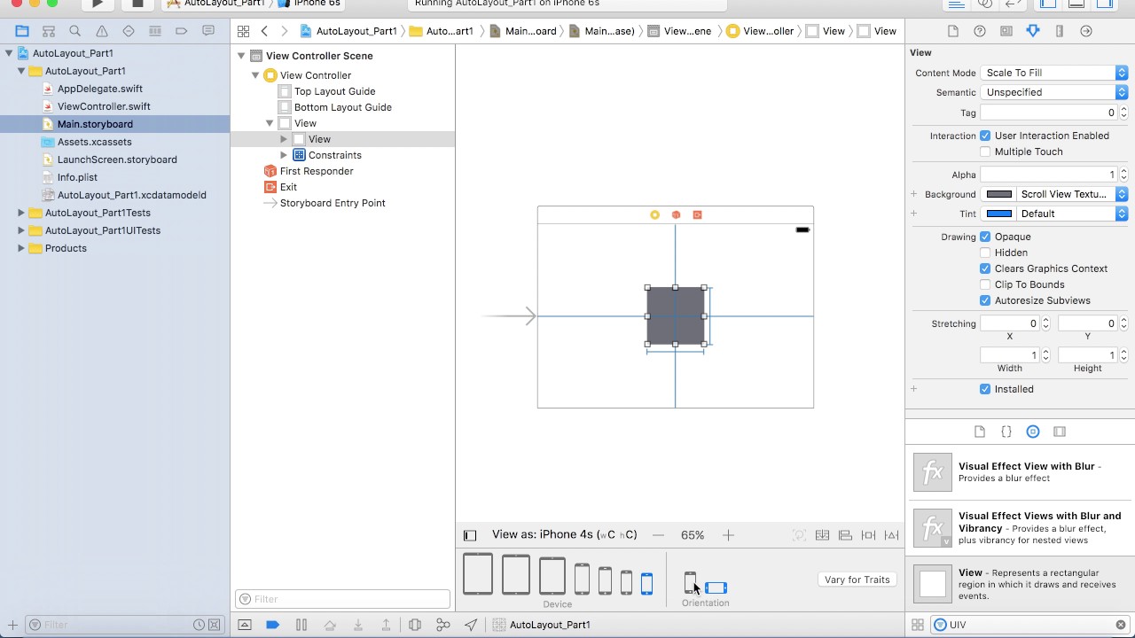Expand the AutoLayout_Part1UITests group

coord(21,230)
